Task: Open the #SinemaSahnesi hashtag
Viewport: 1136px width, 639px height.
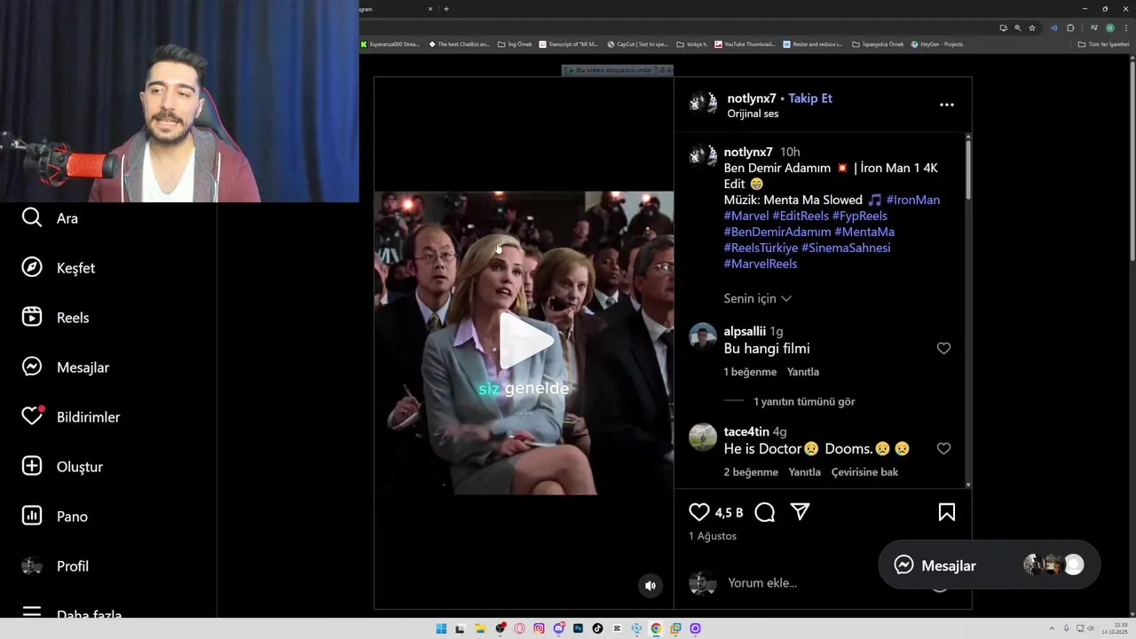Action: [x=846, y=248]
